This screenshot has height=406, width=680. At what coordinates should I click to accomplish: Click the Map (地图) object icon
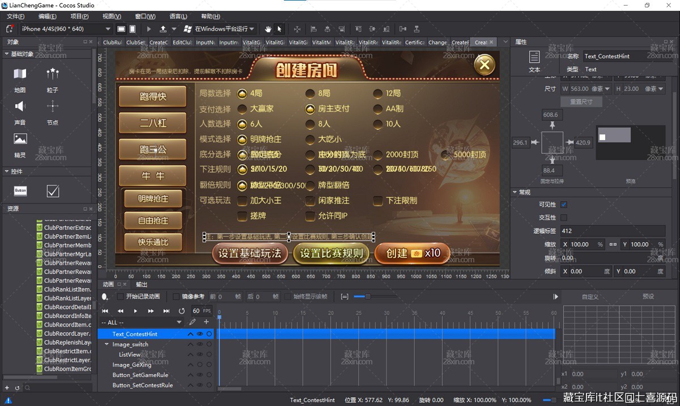[20, 74]
